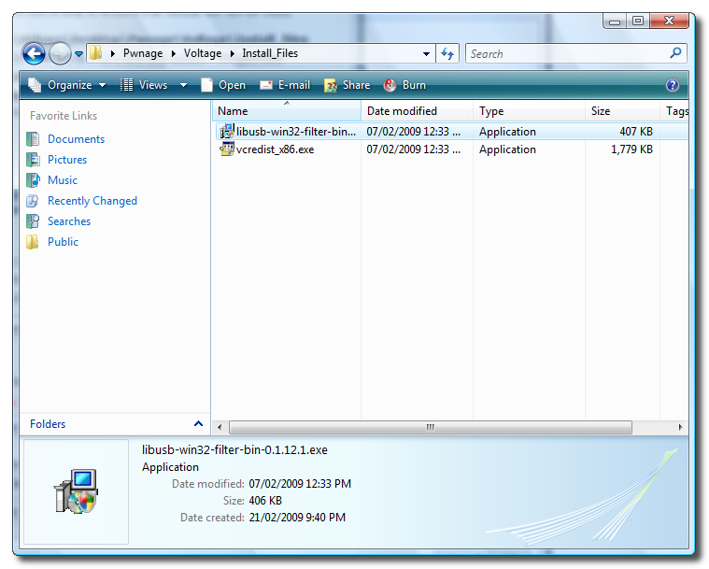
Task: Click the E-mail toolbar button
Action: 285,85
